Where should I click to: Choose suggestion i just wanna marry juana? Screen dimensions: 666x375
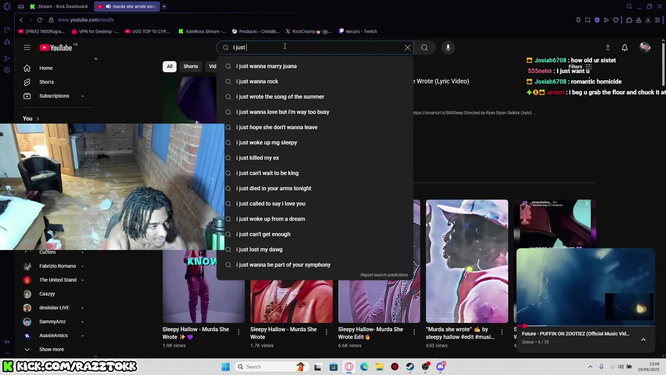coord(315,66)
